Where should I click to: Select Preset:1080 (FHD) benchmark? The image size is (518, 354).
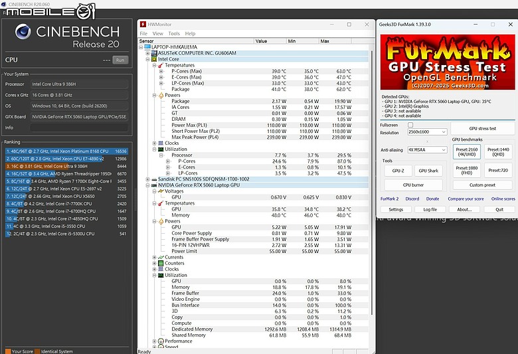click(x=466, y=170)
